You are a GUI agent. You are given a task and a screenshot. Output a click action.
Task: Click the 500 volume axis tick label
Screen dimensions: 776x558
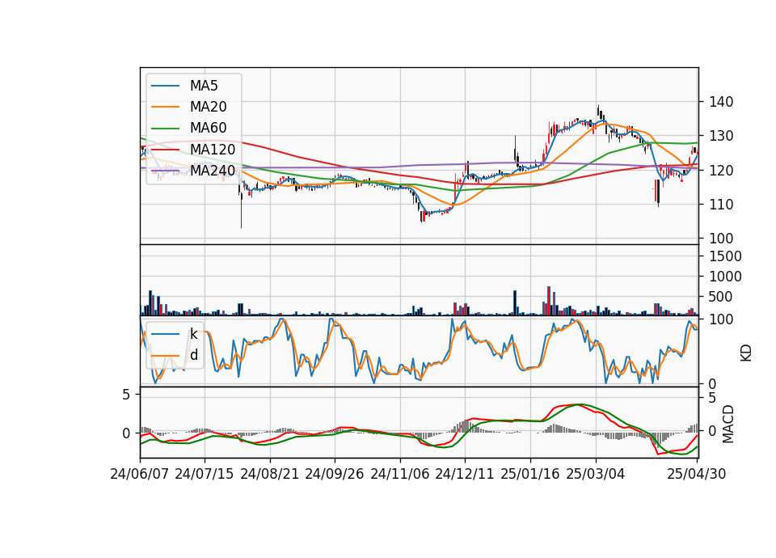pos(721,297)
